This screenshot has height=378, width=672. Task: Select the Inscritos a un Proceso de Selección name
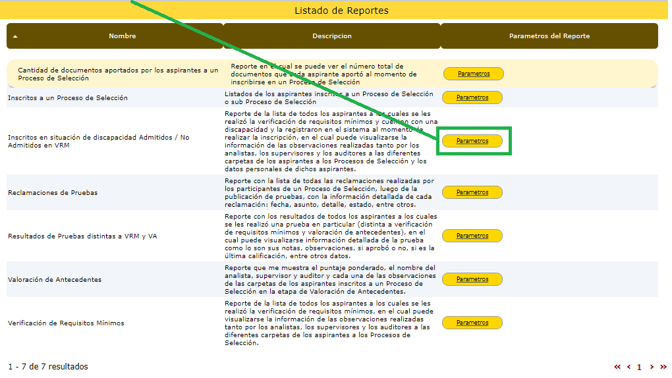coord(68,98)
